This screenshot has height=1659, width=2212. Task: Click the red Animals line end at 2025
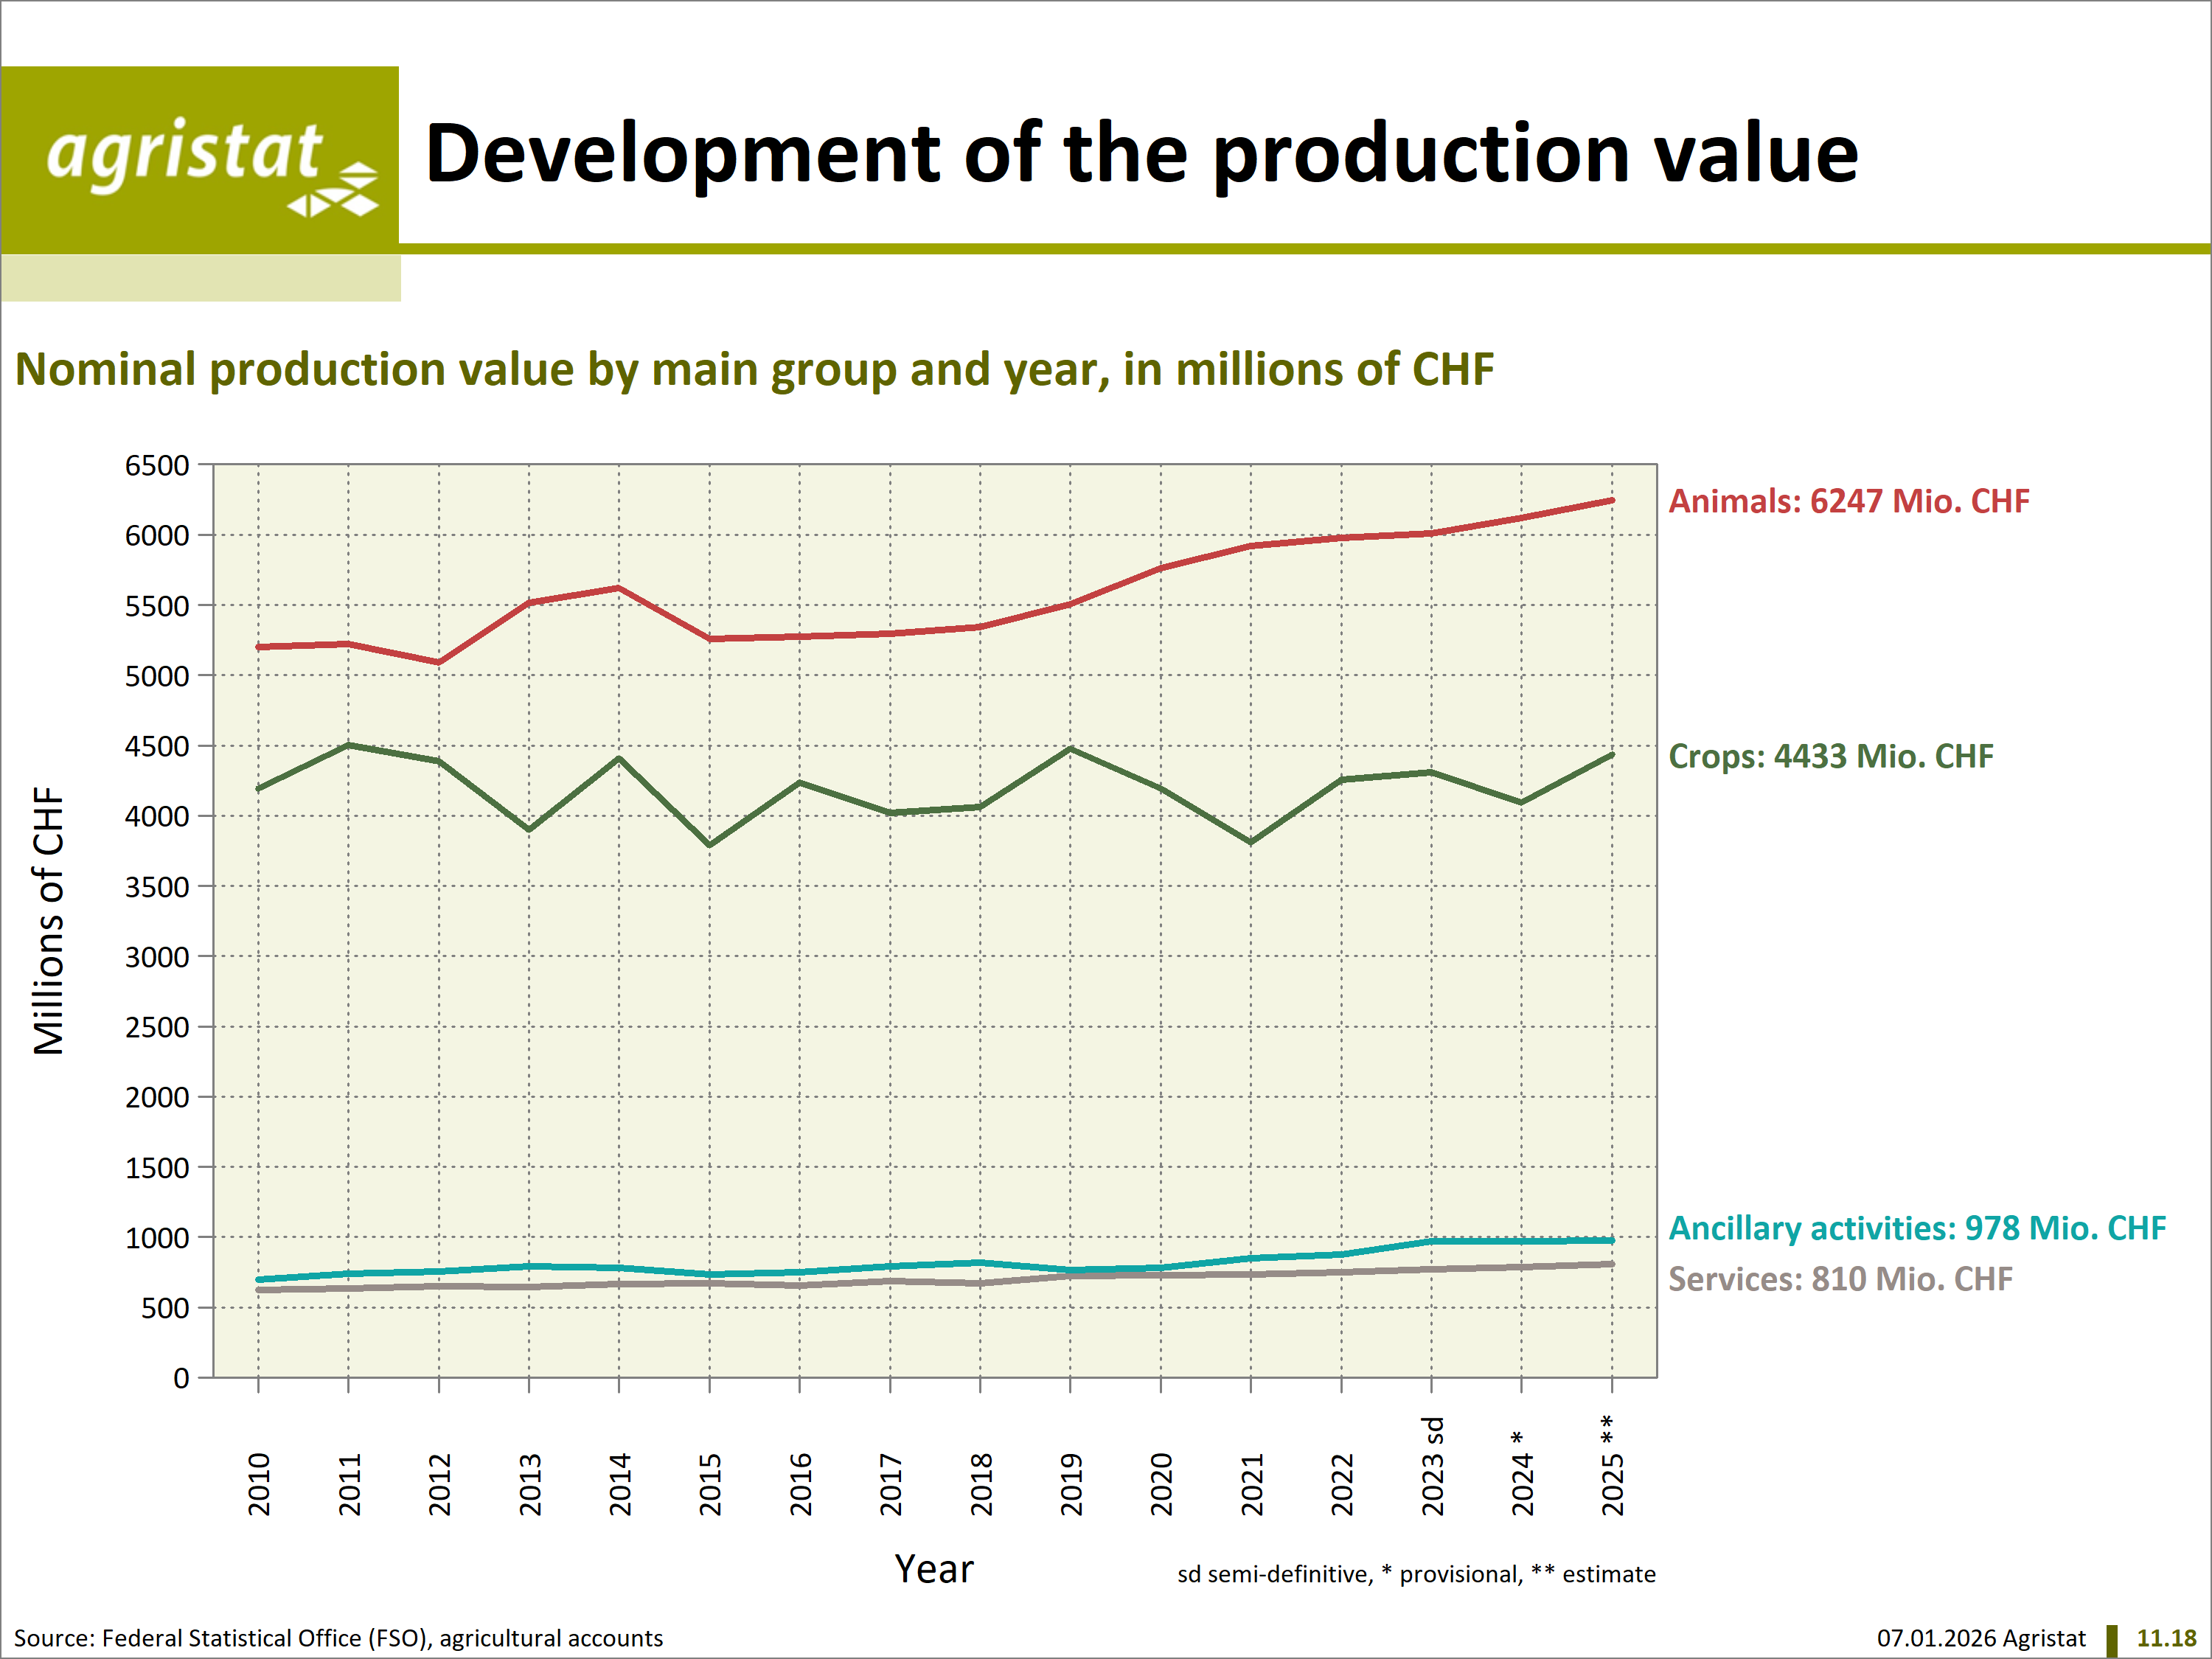(x=1610, y=500)
